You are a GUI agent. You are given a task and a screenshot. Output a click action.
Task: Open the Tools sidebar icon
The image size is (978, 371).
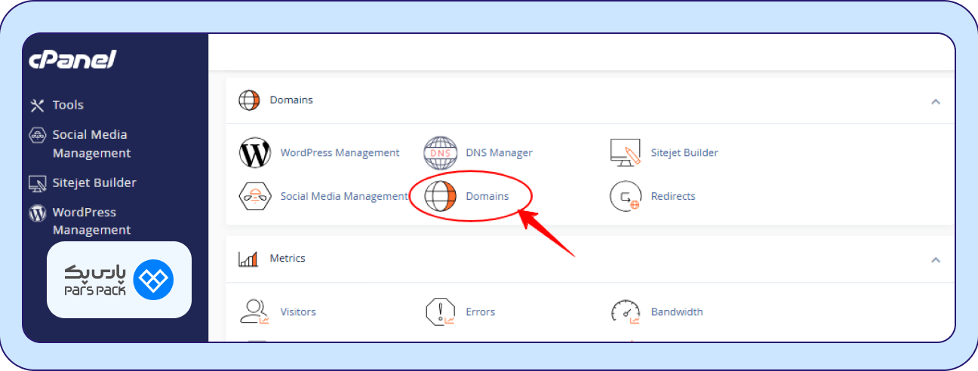38,105
